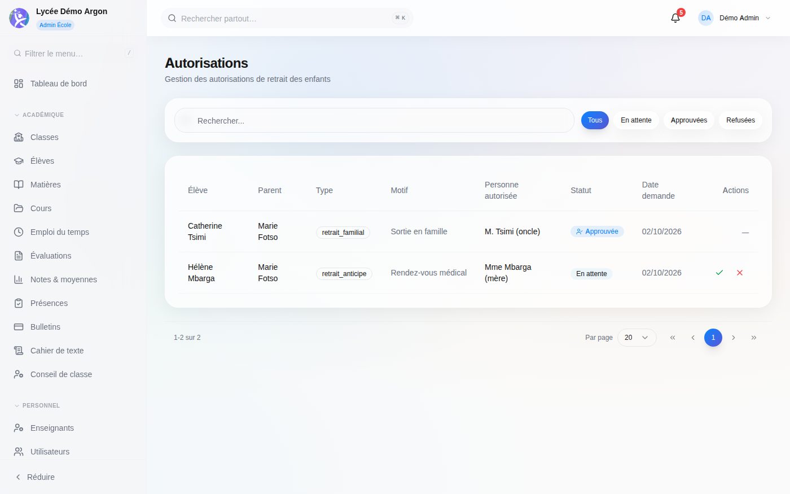
Task: Filter by Refusées
Action: tap(740, 120)
